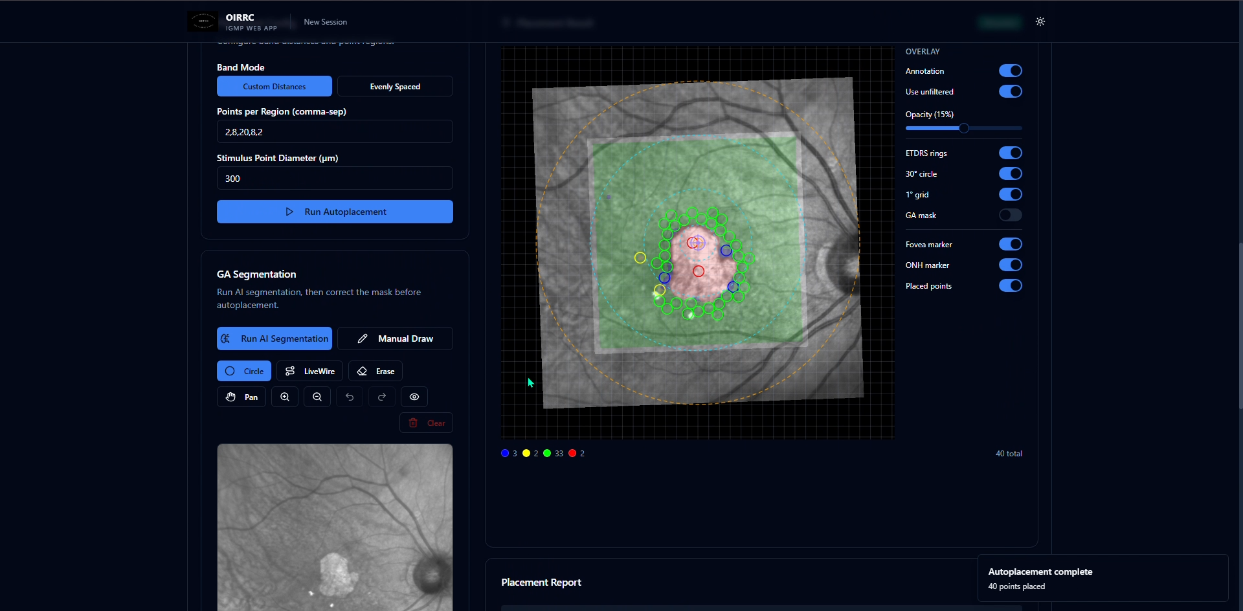Select the LiveWire drawing tool

pos(309,371)
